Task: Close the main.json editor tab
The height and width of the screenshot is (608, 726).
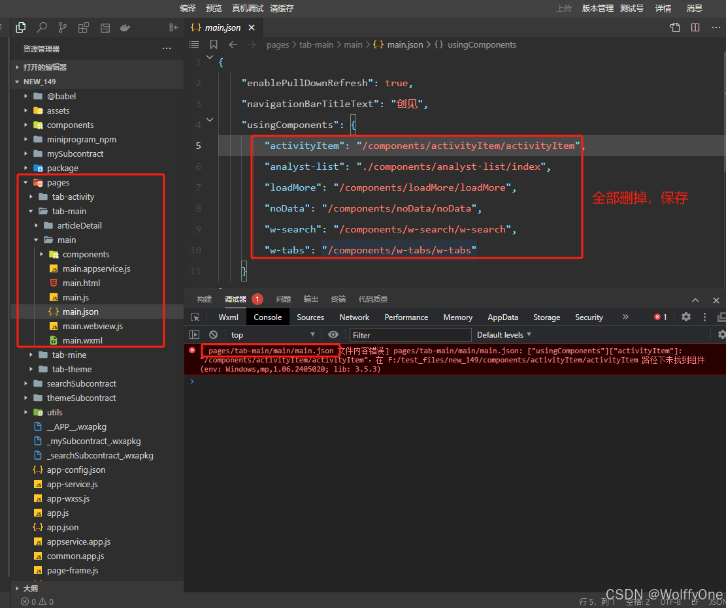Action: pos(252,28)
